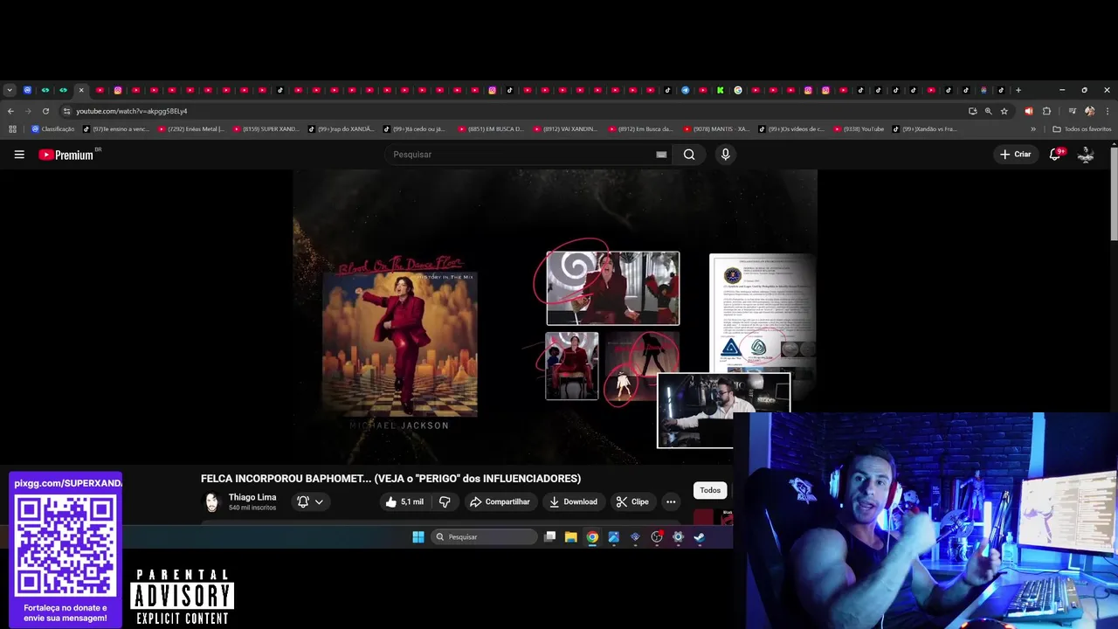Open the on-screen keyboard icon in search

click(x=661, y=155)
